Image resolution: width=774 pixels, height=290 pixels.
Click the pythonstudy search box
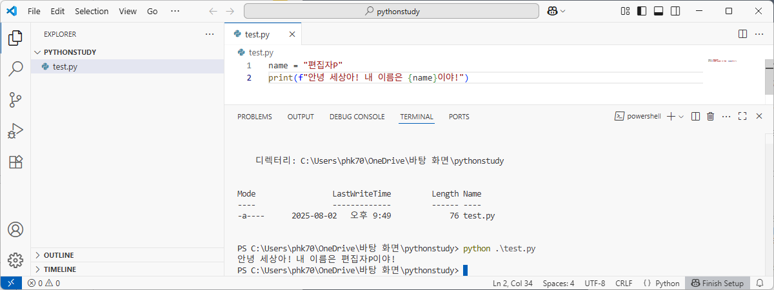click(392, 11)
